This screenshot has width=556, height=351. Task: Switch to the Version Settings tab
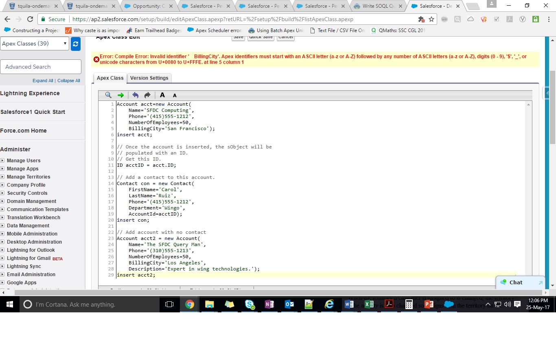(149, 78)
